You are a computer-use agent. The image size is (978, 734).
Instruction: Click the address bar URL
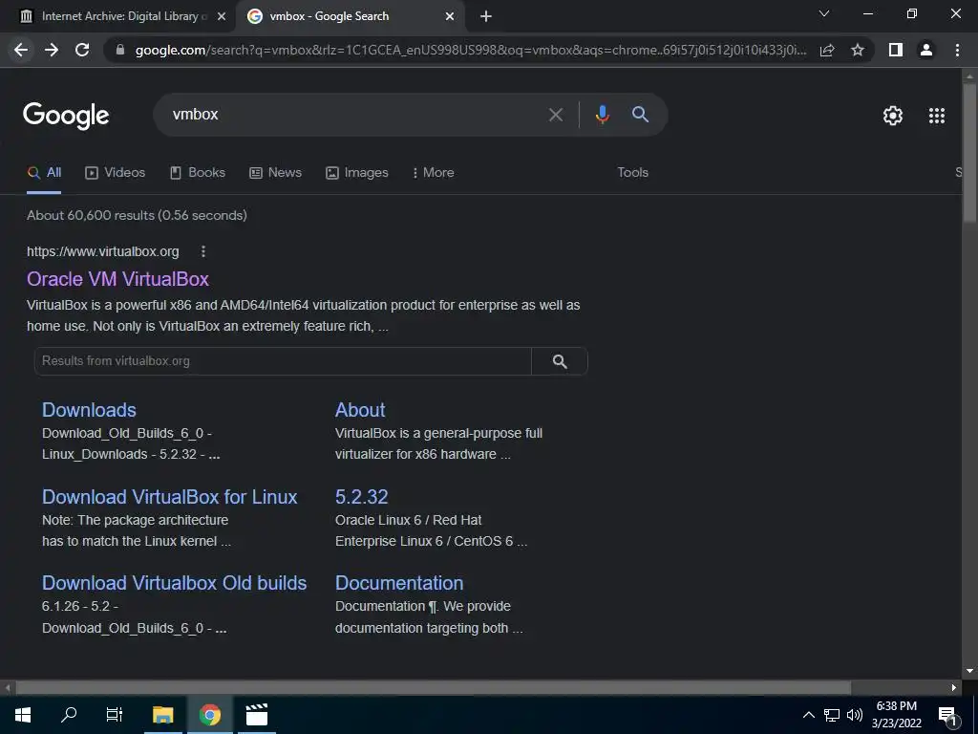click(471, 50)
